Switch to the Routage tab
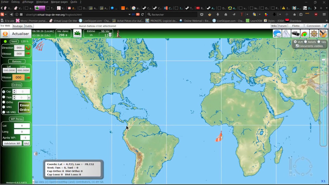 pyautogui.click(x=18, y=26)
